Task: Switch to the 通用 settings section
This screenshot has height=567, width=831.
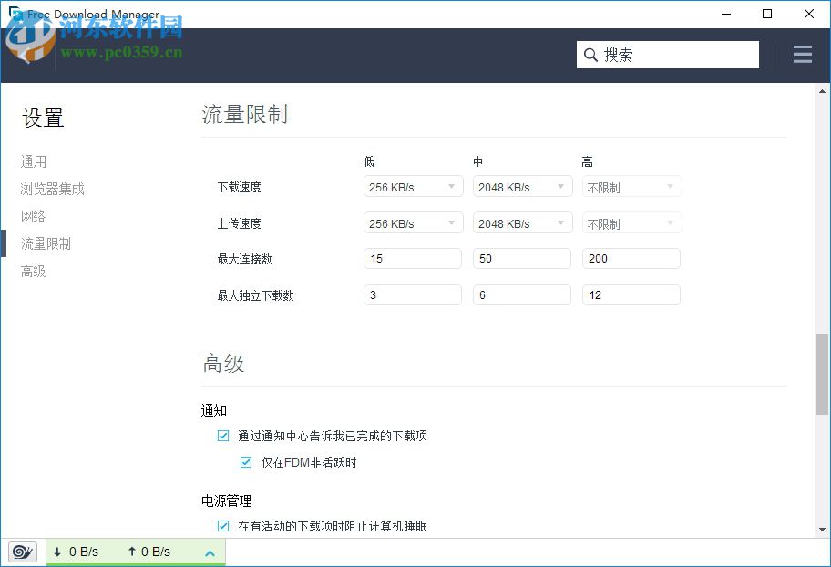Action: 33,161
